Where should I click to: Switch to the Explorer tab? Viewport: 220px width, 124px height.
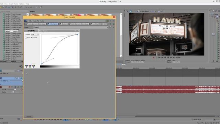pos(13,61)
